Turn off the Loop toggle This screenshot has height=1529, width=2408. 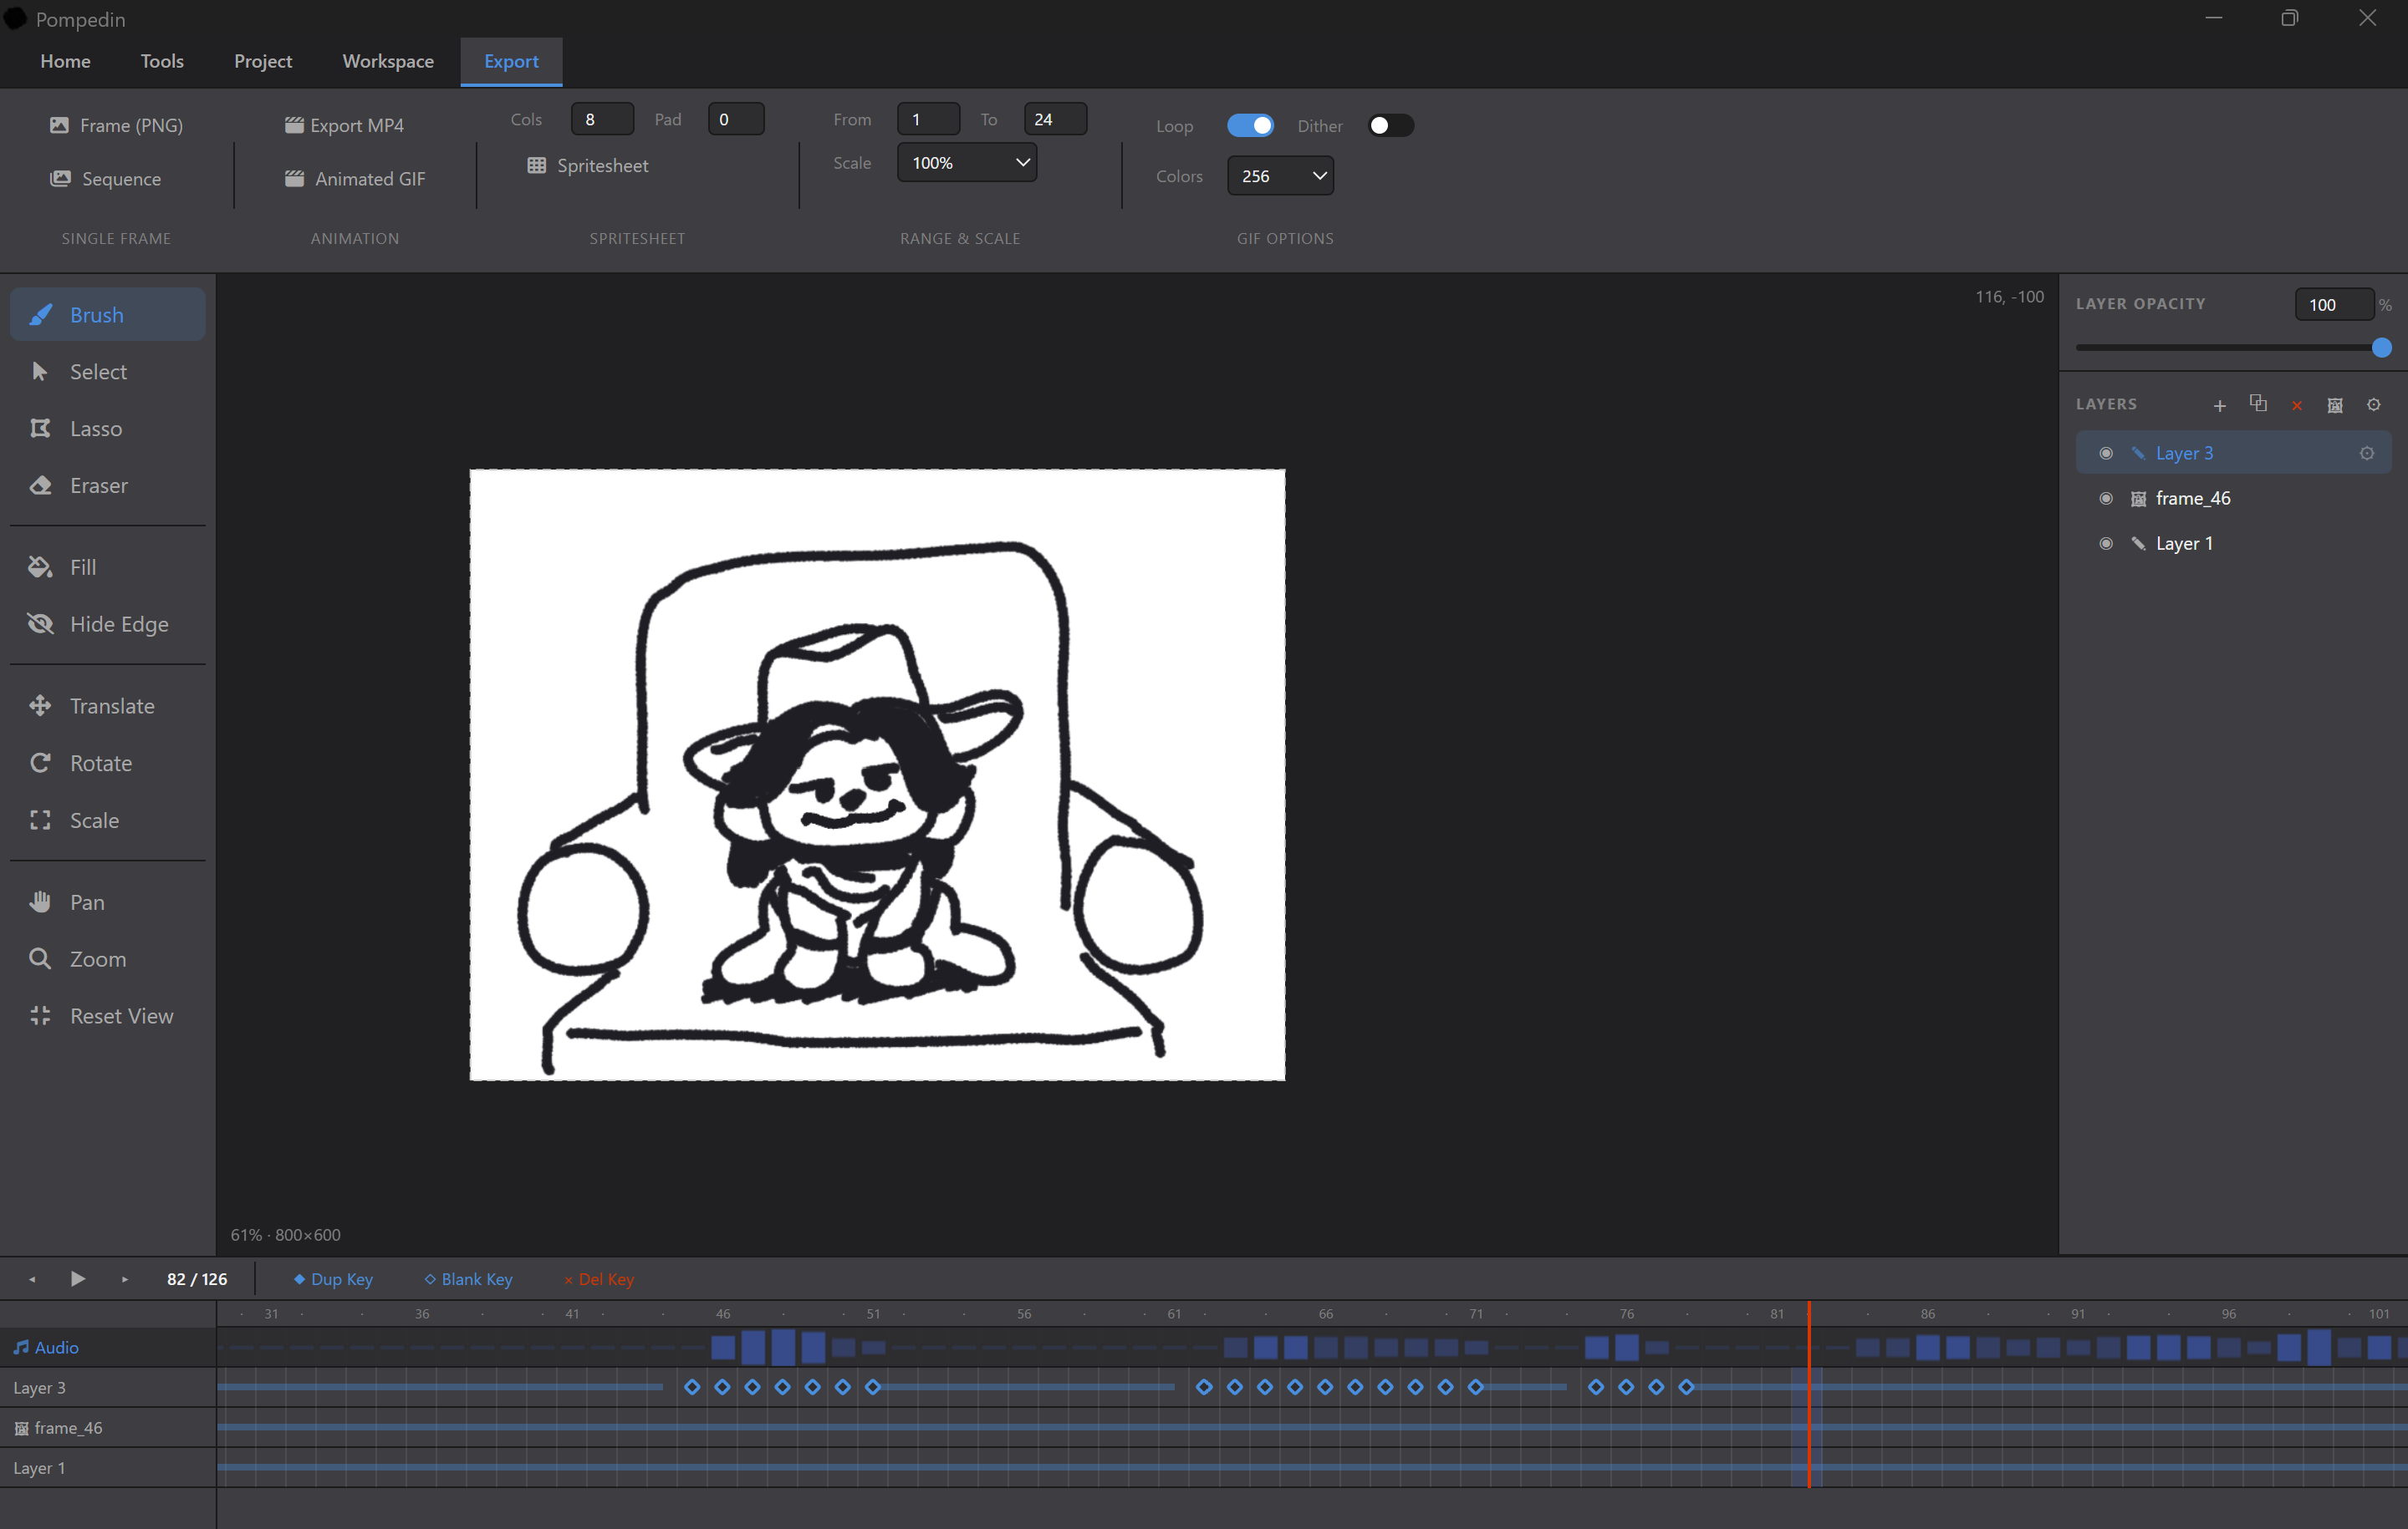pos(1250,126)
